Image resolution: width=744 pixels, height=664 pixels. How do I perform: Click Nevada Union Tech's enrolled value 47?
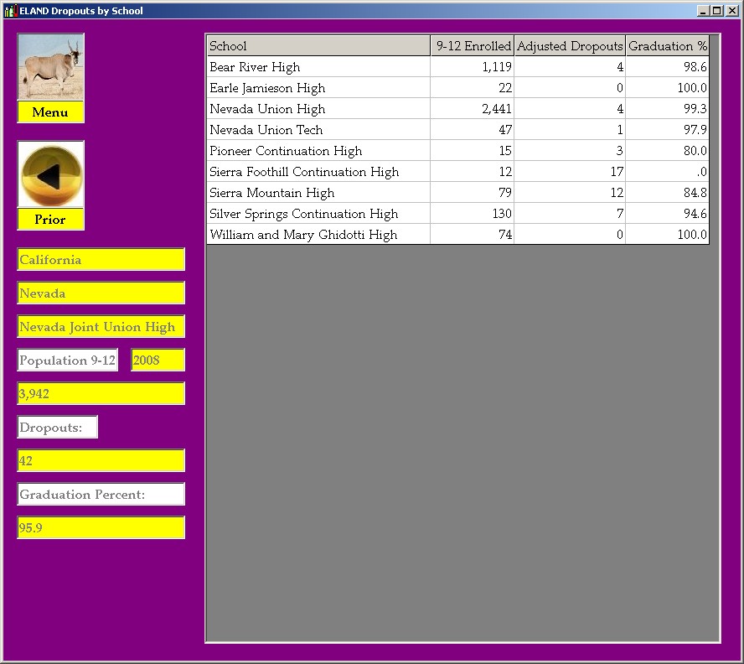505,130
